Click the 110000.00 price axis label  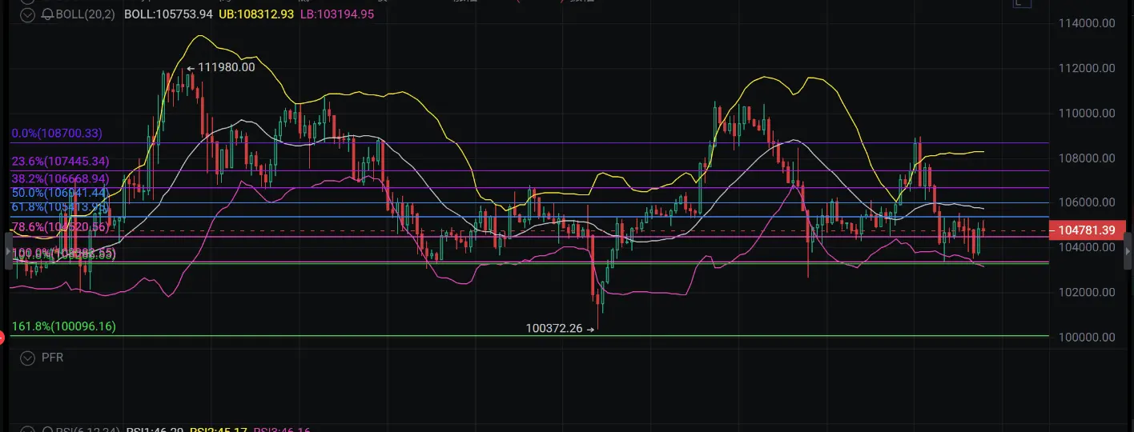pyautogui.click(x=1085, y=113)
